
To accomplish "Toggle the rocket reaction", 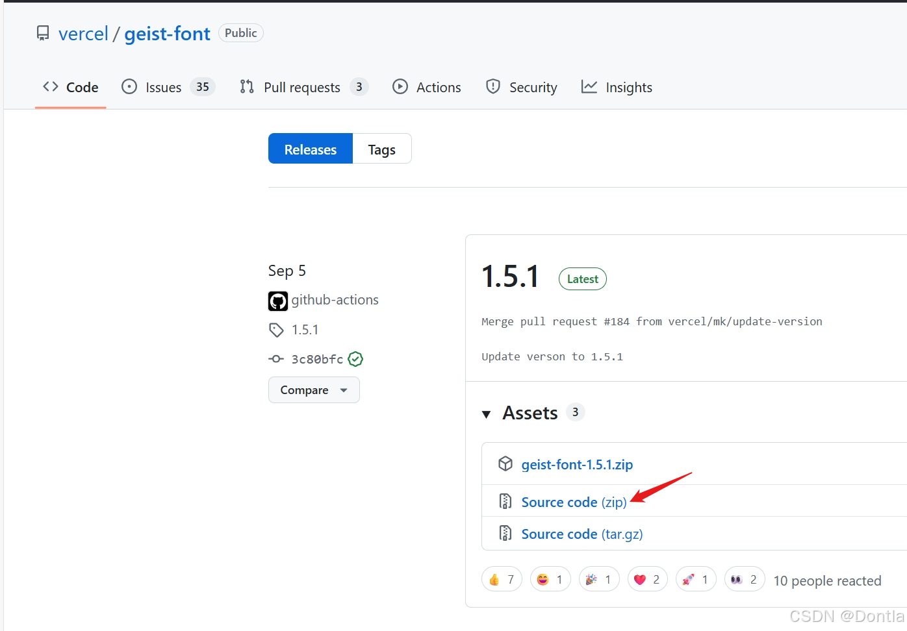I will [696, 579].
